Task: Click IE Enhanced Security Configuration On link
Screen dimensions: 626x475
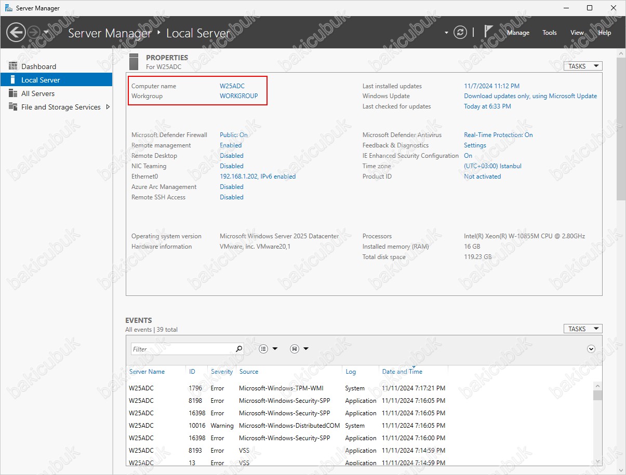Action: [468, 156]
